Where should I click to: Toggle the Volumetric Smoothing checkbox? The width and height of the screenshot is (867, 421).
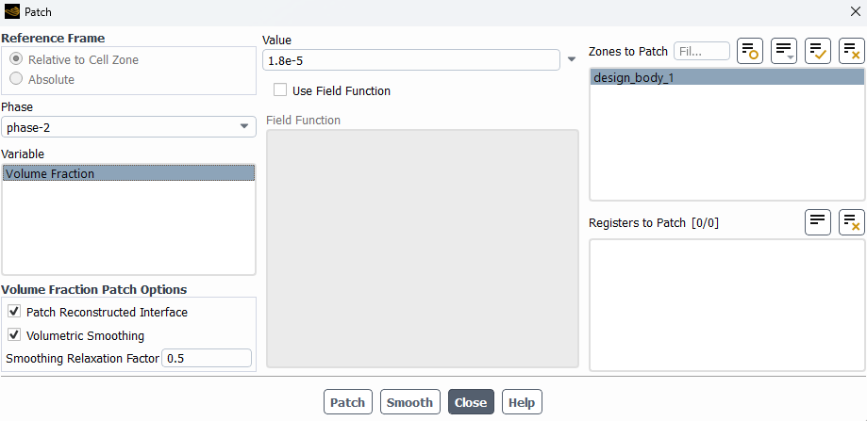(14, 335)
